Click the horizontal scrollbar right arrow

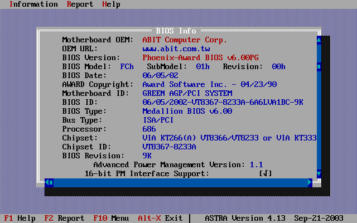(310, 182)
